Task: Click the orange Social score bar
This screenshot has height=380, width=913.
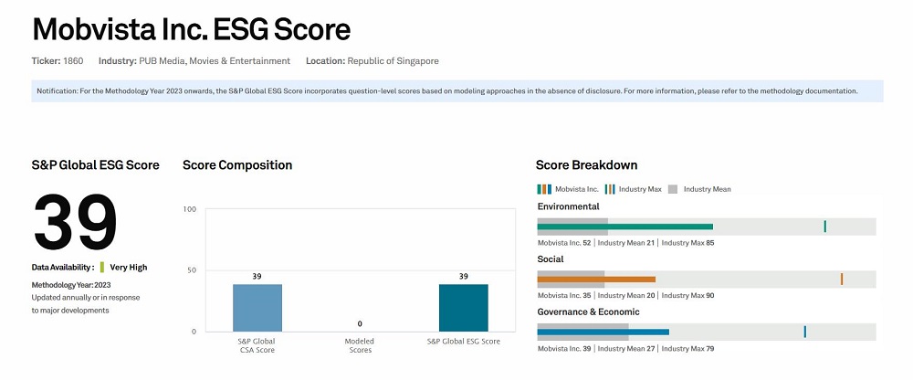Action: point(596,280)
